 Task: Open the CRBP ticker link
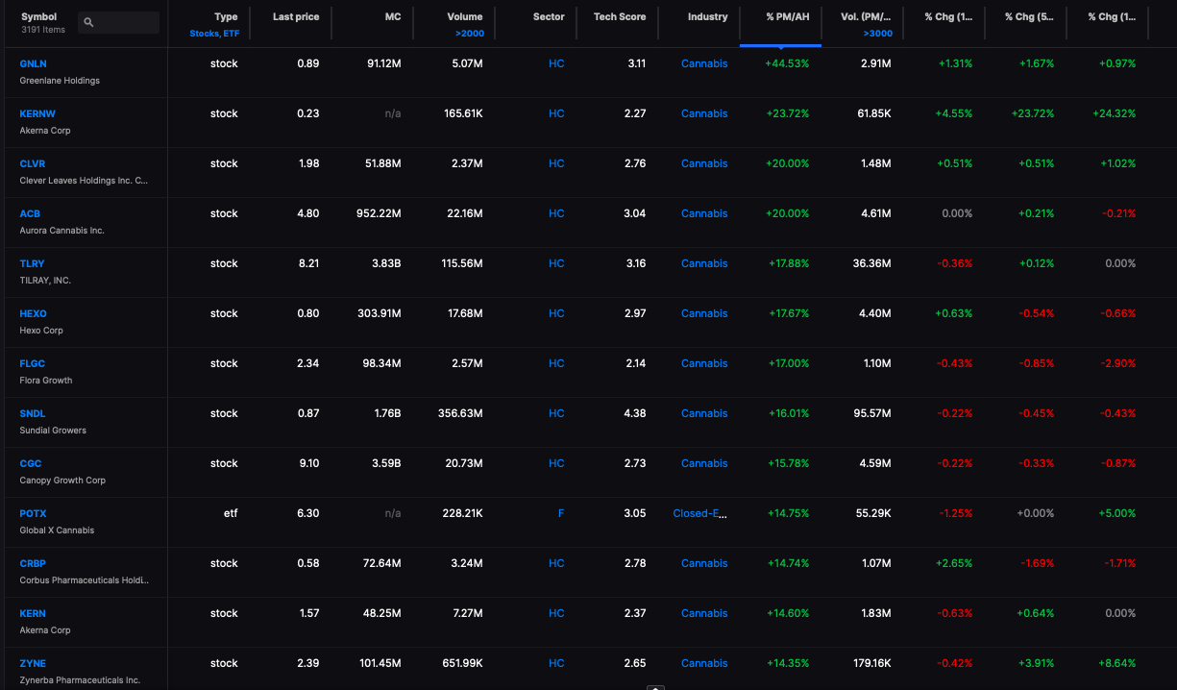pyautogui.click(x=33, y=563)
